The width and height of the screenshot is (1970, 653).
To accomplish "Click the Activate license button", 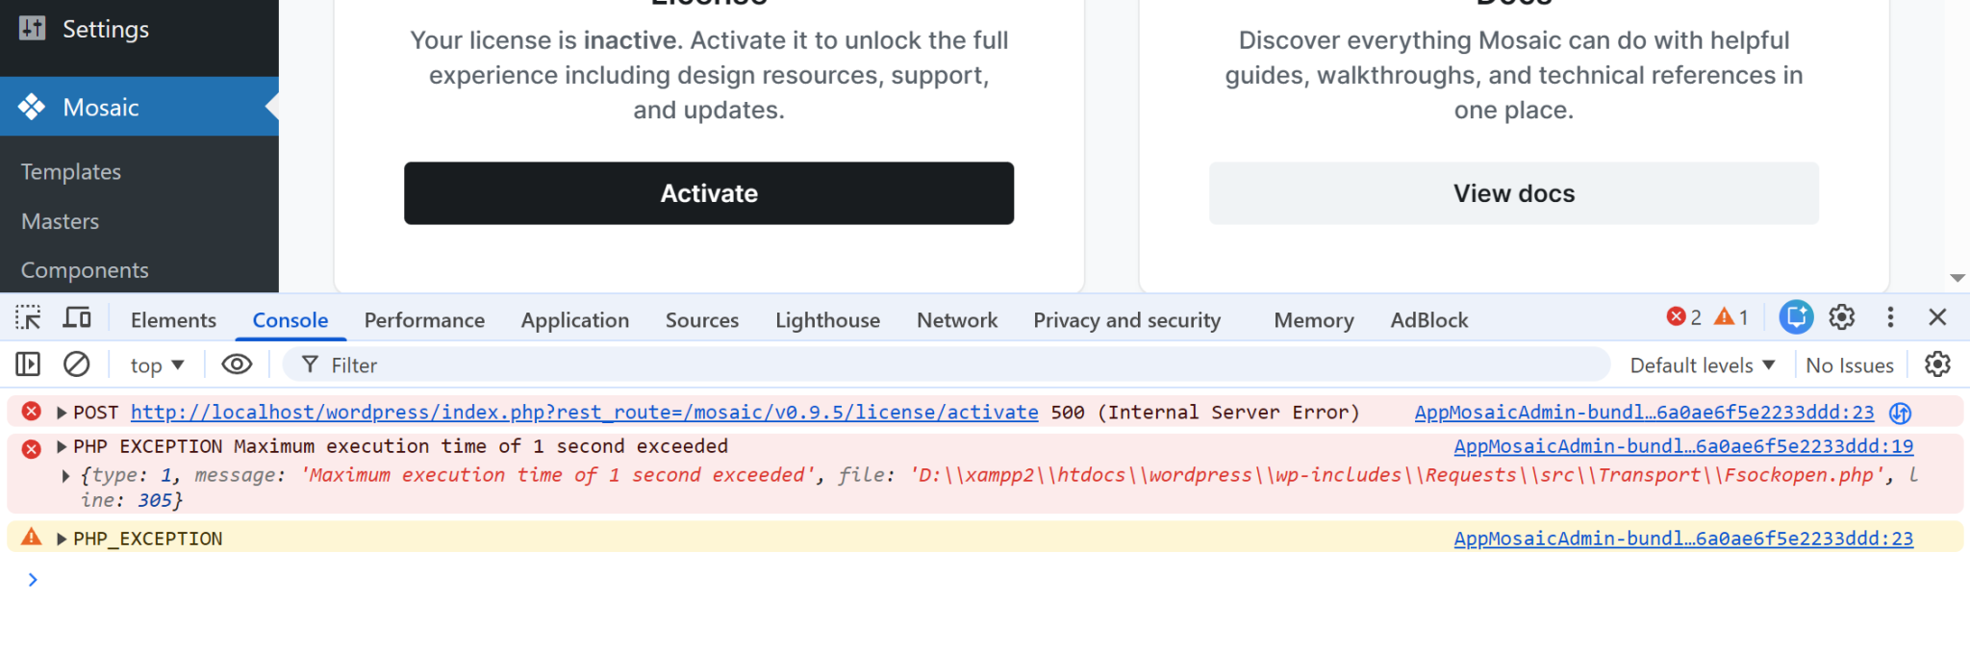I will tap(709, 193).
